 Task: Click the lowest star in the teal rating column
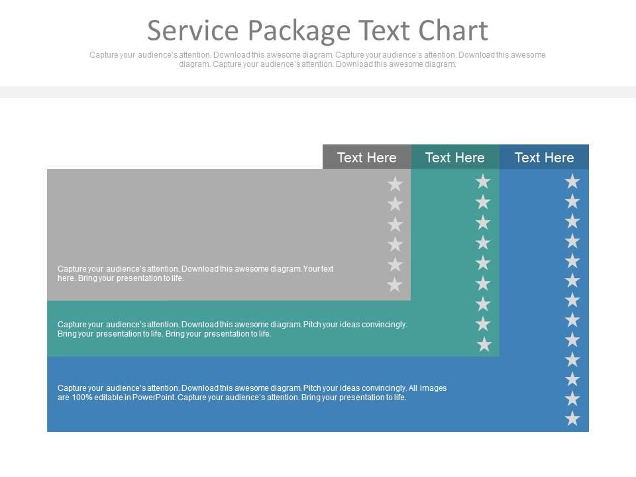484,344
